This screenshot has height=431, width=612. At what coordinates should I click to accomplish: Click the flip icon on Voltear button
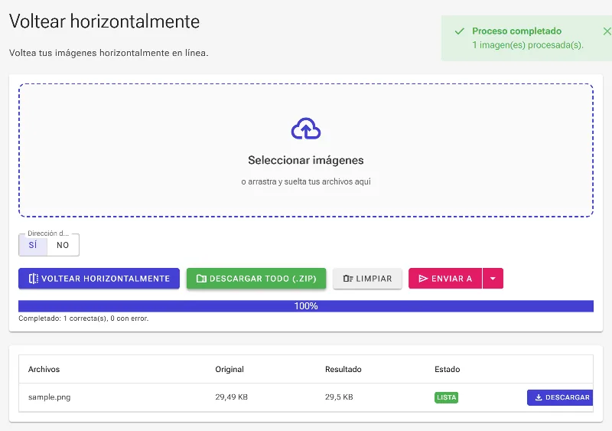(x=33, y=279)
